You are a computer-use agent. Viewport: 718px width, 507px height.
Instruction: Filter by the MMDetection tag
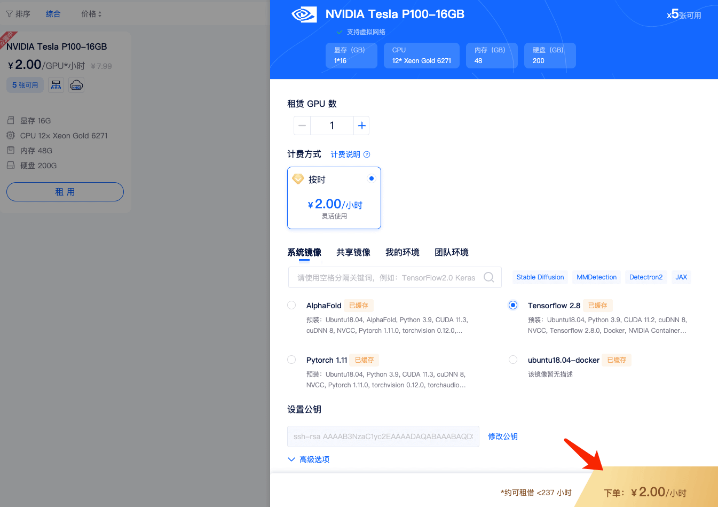click(x=596, y=277)
